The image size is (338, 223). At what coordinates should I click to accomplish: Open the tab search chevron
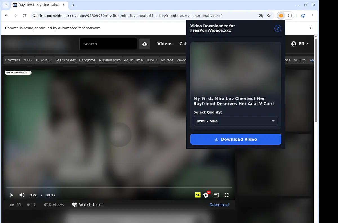coord(6,5)
